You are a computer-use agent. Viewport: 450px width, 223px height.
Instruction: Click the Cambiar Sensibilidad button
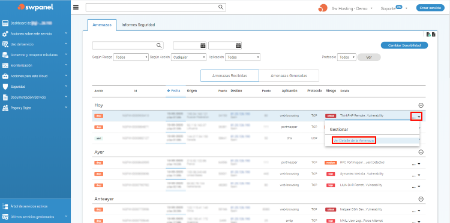404,45
